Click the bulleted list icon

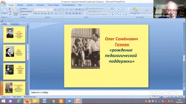point(67,10)
